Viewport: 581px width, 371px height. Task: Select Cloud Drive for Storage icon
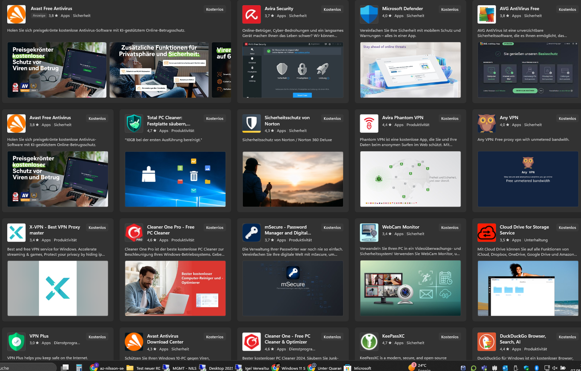(486, 232)
